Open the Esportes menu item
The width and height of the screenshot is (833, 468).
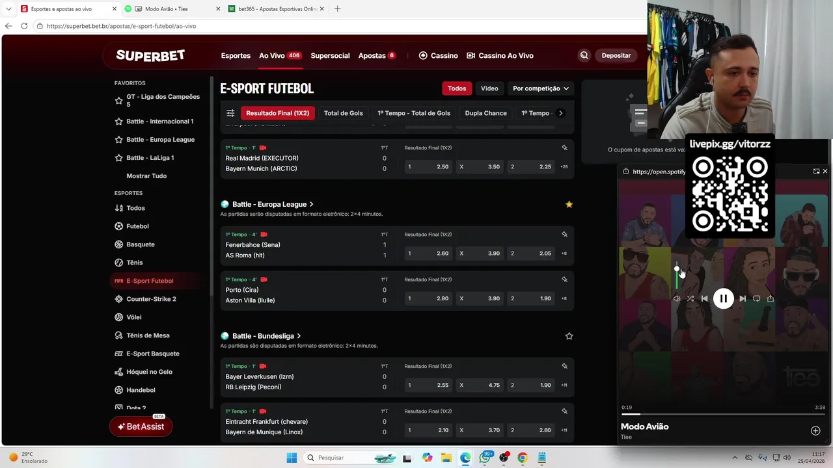coord(236,56)
